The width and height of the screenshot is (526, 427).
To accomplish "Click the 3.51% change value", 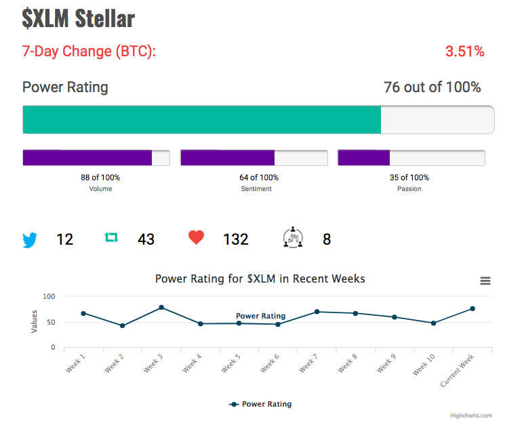I will point(464,52).
